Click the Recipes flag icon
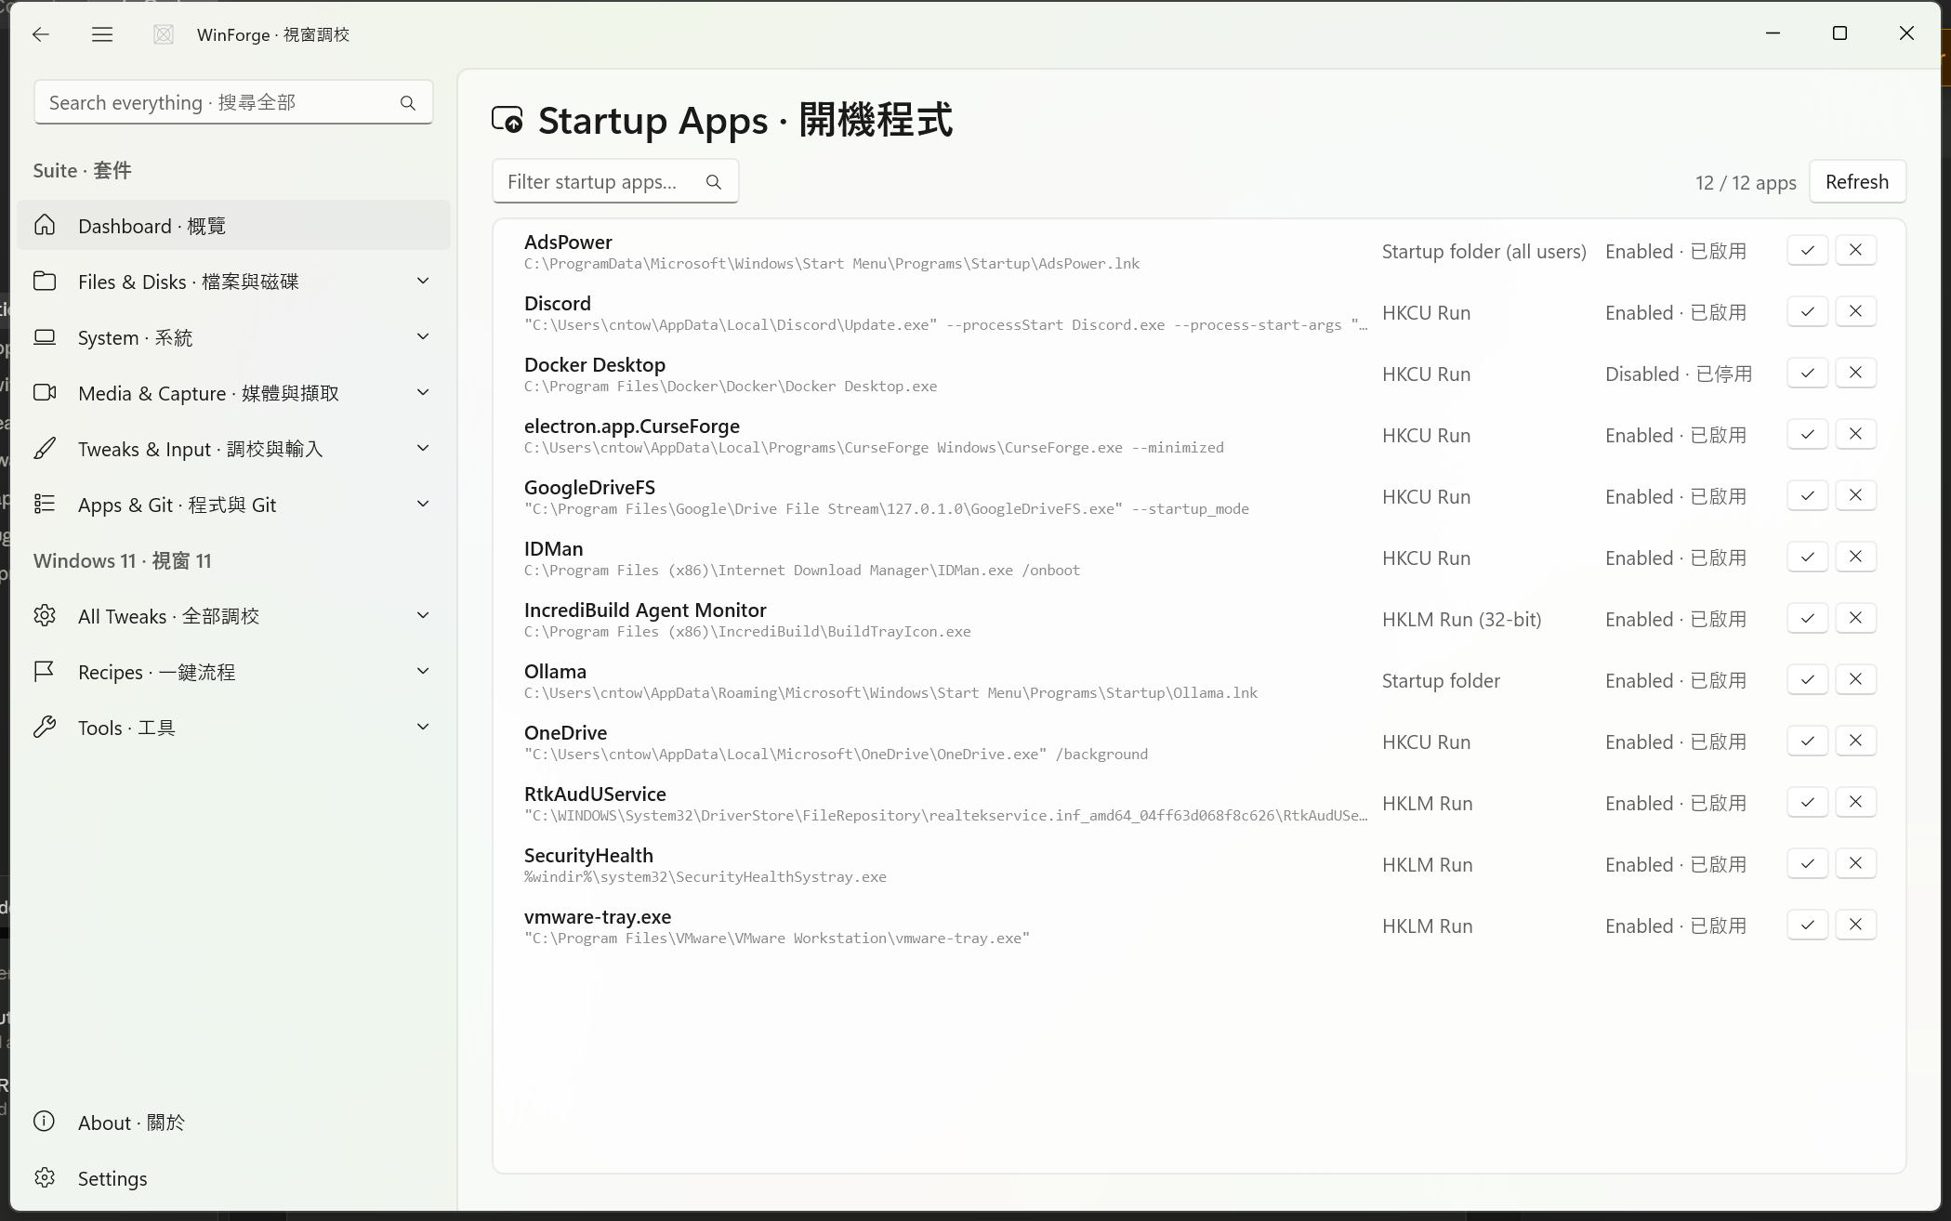This screenshot has width=1951, height=1221. point(45,671)
